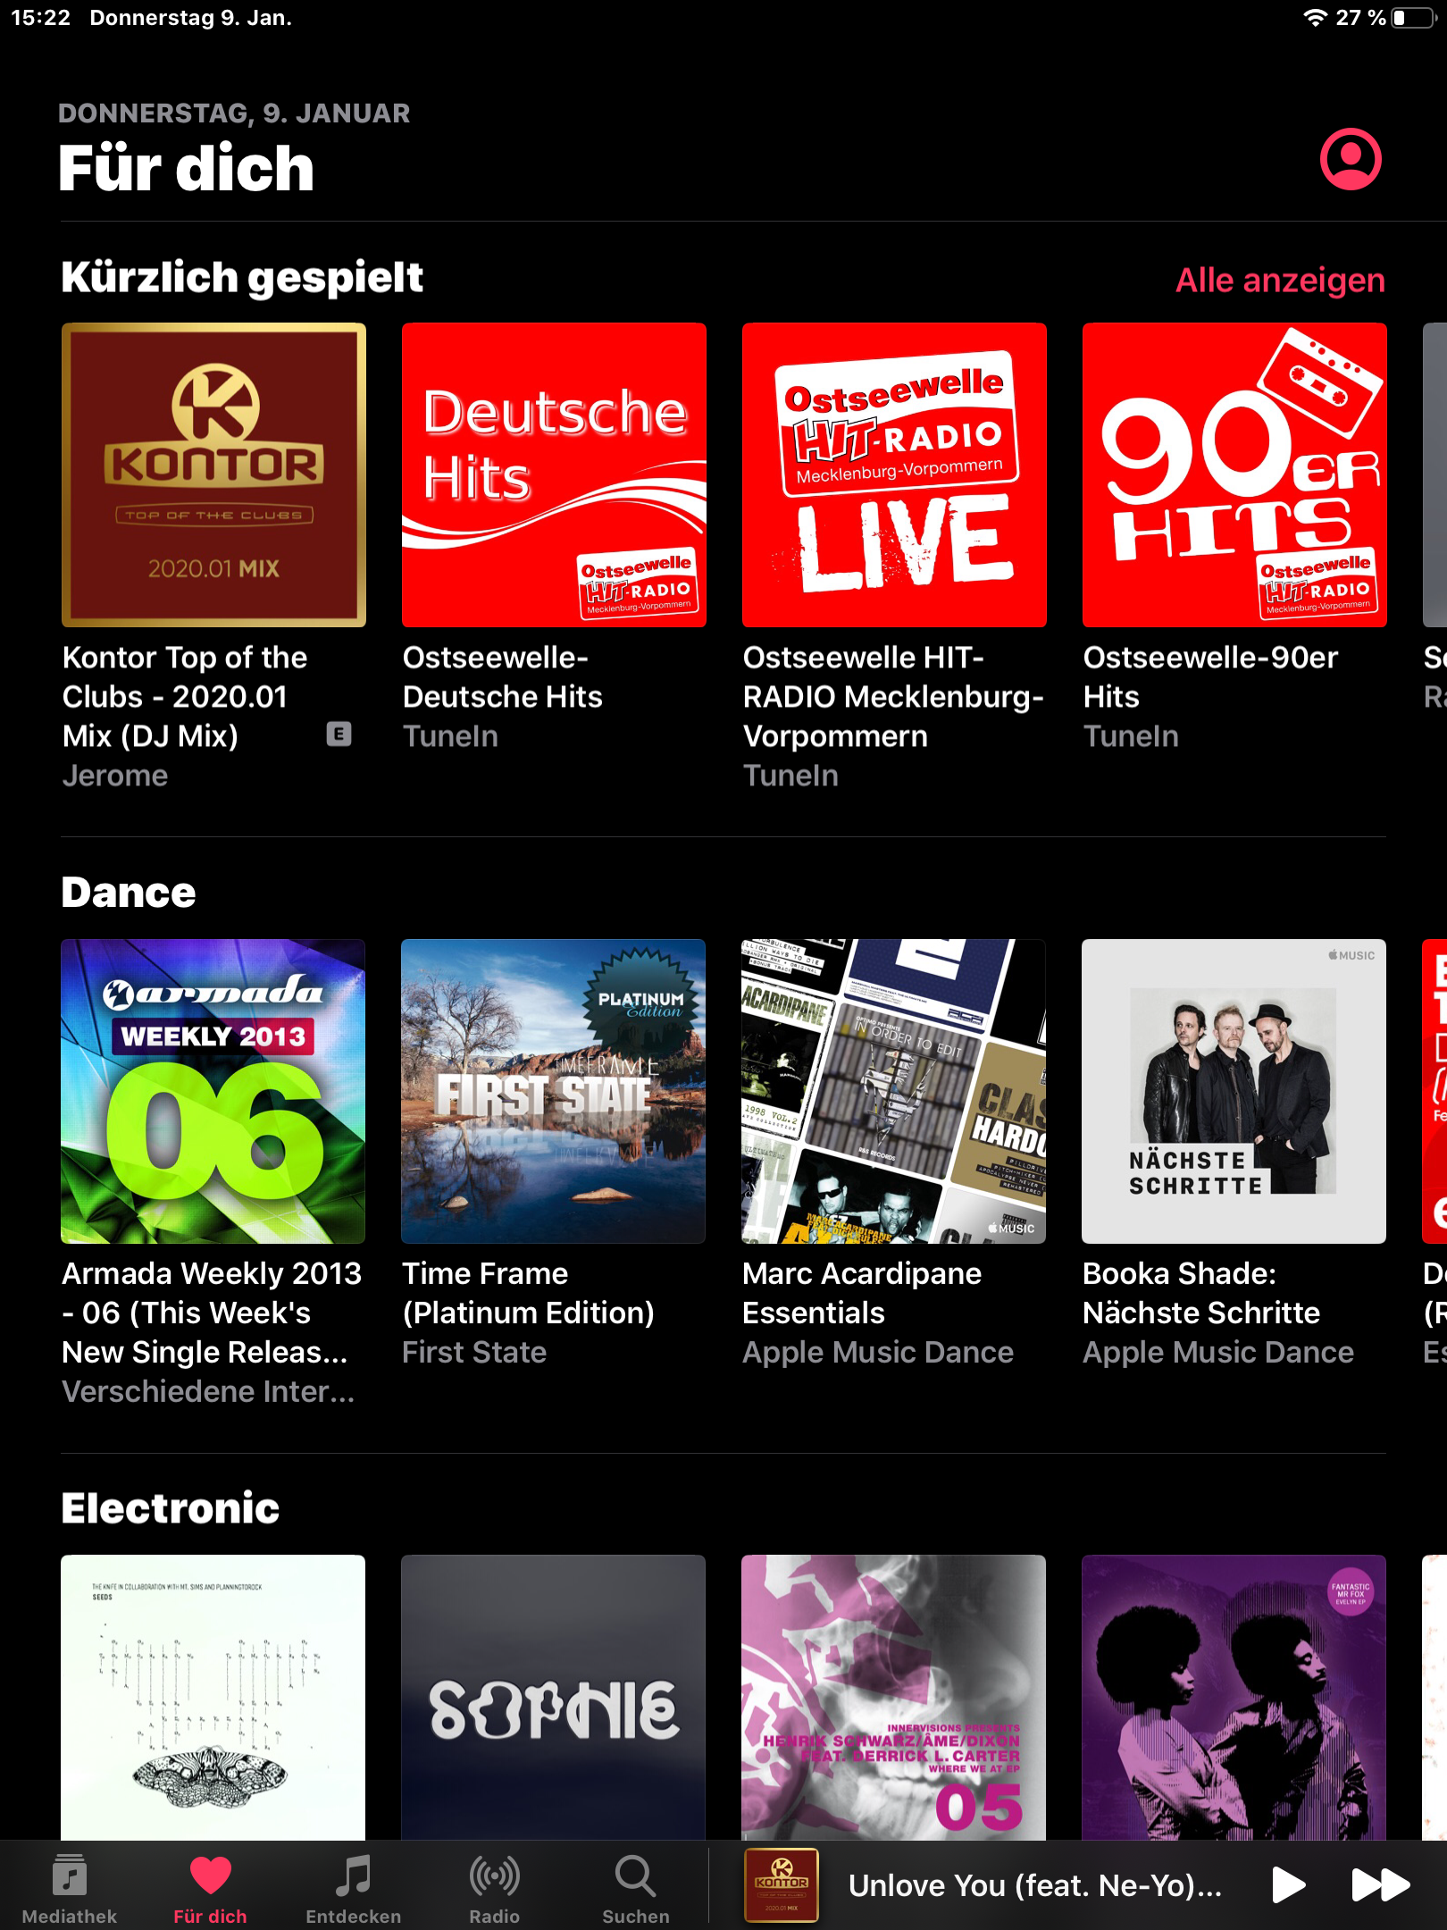Viewport: 1447px width, 1930px height.
Task: Open the Fantastic Mr Fox Evelyn EP cover
Action: 1234,1698
